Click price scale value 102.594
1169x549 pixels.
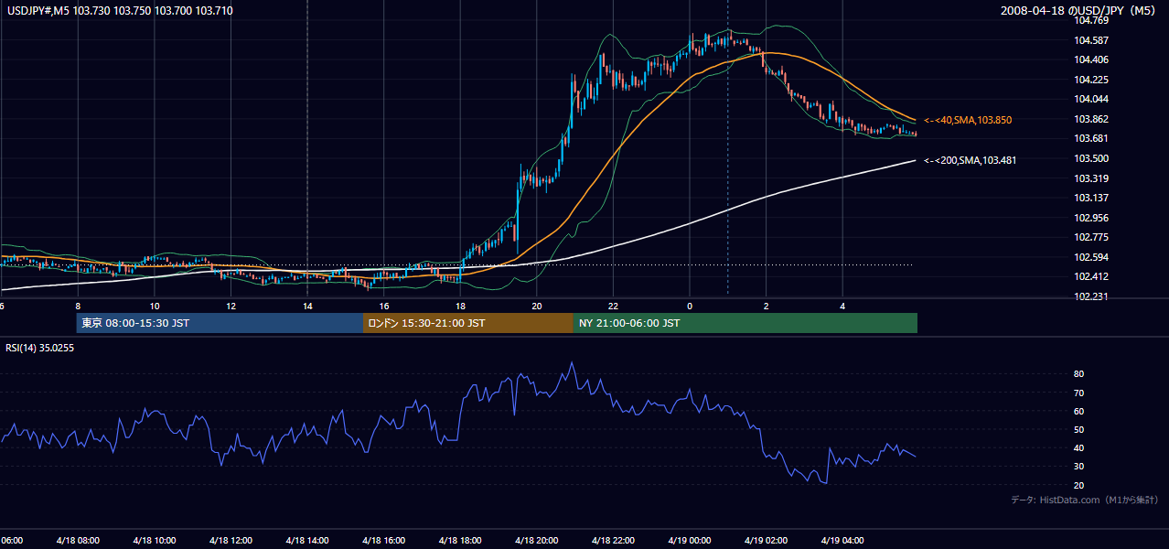coord(1091,257)
